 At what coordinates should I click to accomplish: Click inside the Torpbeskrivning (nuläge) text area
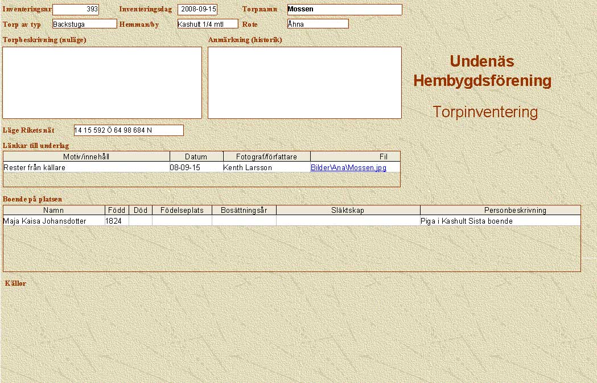point(102,83)
